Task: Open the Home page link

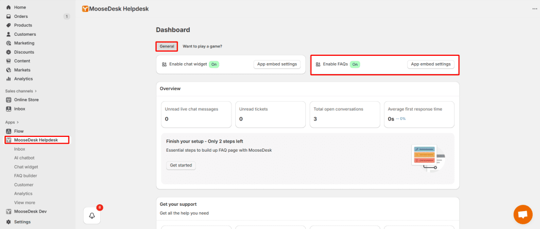Action: [x=20, y=7]
